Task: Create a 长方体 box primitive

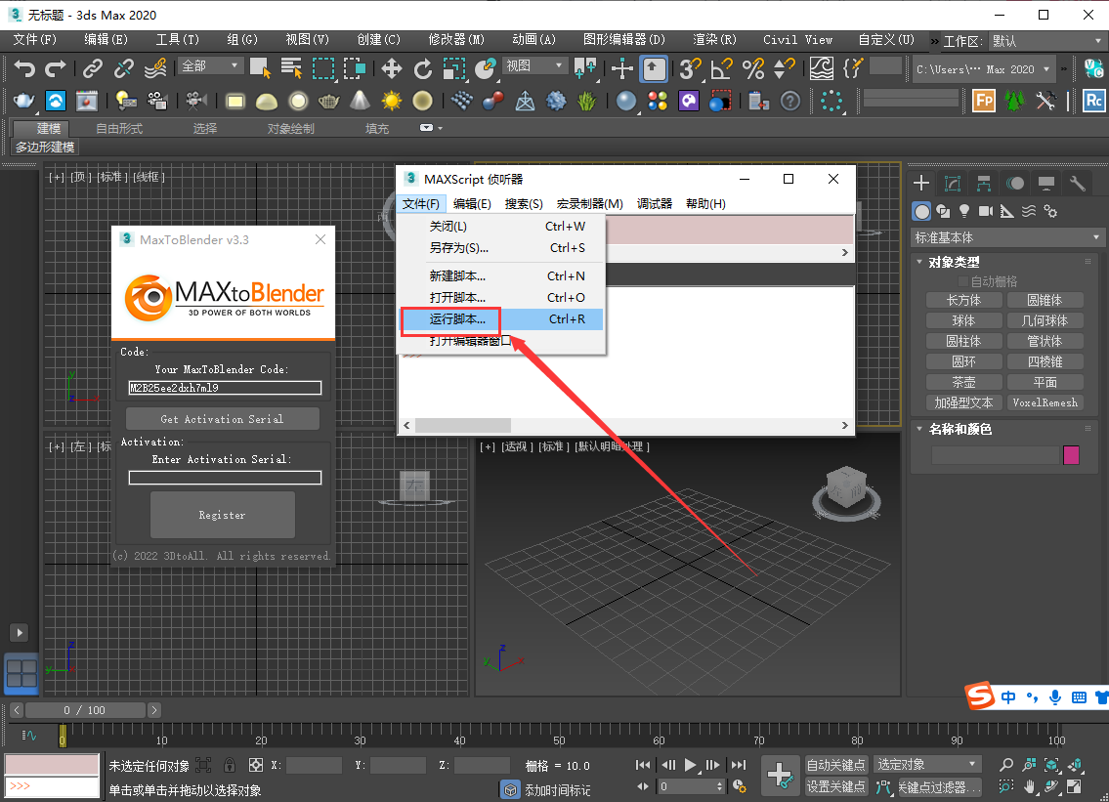Action: point(963,301)
